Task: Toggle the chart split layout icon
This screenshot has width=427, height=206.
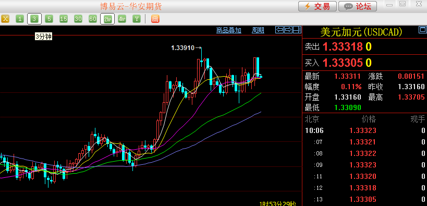Action: (x=297, y=30)
